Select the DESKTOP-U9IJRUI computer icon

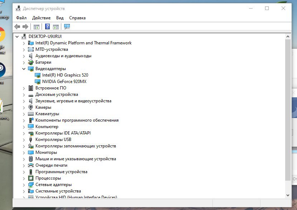24,36
